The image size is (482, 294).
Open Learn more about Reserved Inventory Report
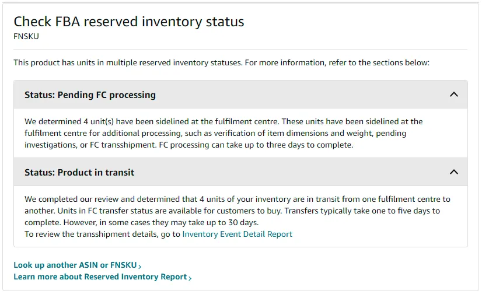point(100,277)
